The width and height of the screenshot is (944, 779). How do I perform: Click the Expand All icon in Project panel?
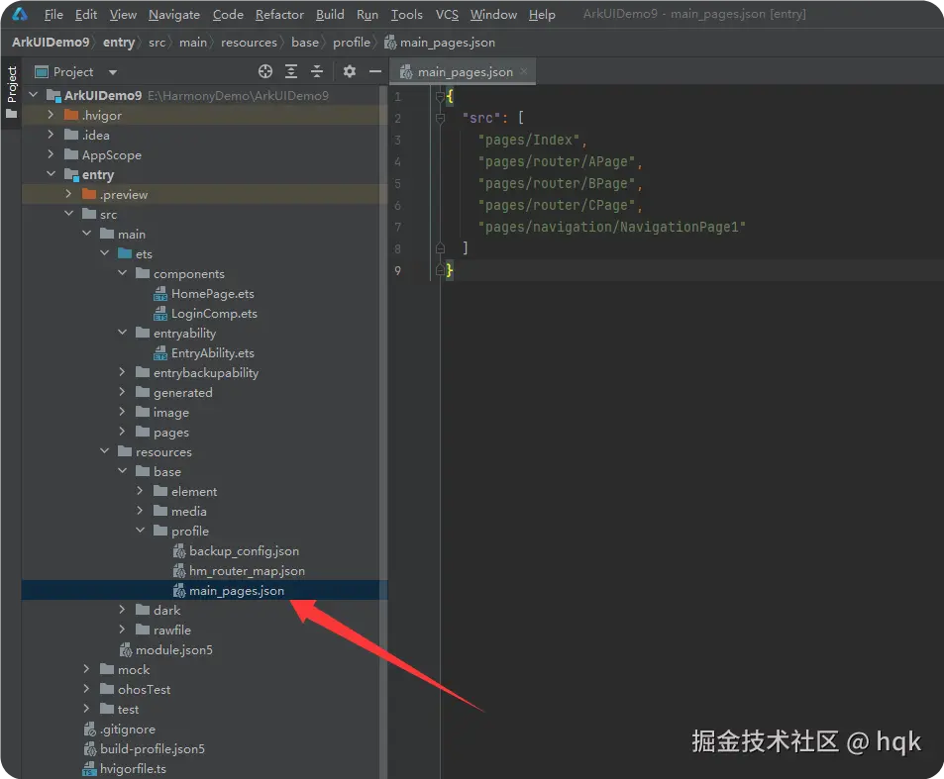pyautogui.click(x=290, y=71)
